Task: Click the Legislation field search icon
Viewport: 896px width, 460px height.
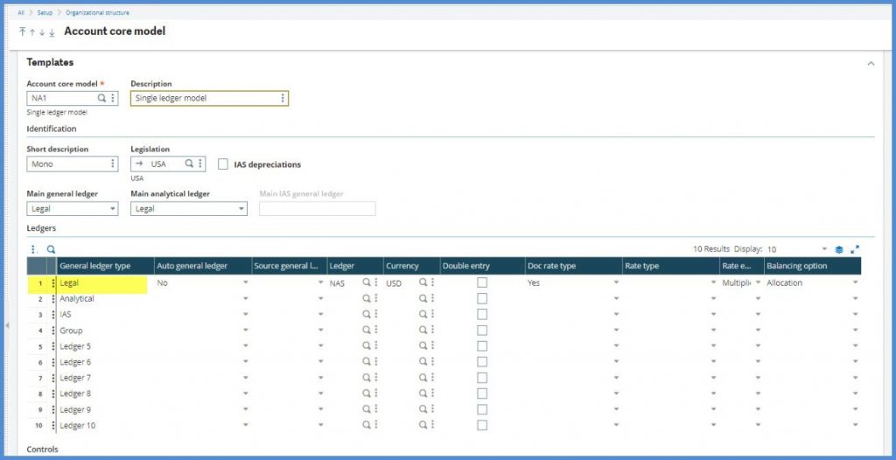Action: tap(189, 164)
